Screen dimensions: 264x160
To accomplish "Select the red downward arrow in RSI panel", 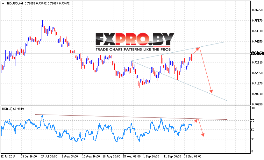I will point(201,128).
